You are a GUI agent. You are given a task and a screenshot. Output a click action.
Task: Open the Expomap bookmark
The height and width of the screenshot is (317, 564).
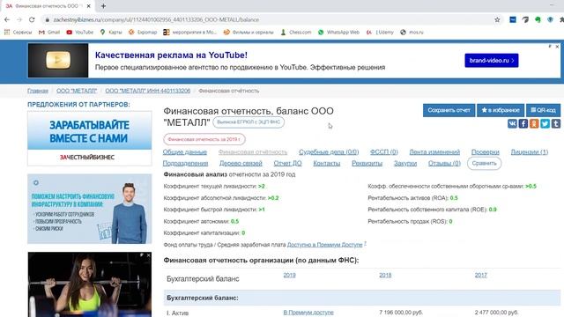143,33
